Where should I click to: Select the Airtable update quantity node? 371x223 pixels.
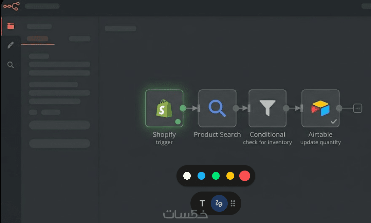(x=320, y=108)
